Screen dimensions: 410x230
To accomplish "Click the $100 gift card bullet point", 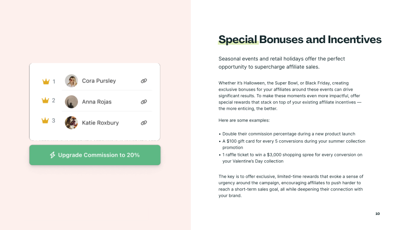I will [x=292, y=144].
